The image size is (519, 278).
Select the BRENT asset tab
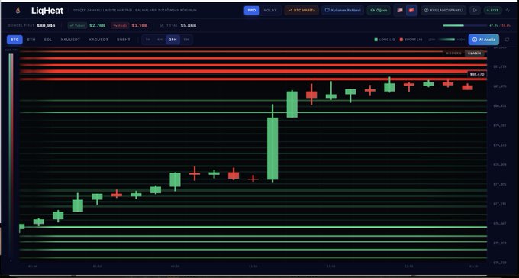pyautogui.click(x=124, y=40)
